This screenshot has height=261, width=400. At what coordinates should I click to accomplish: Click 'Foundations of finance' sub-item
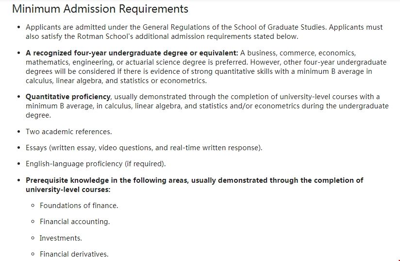click(79, 206)
